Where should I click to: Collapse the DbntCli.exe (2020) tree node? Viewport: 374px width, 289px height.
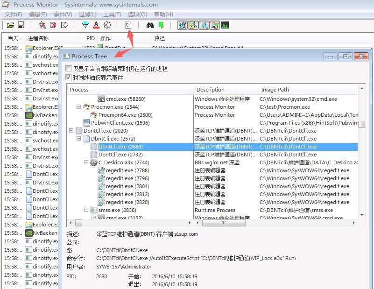71,131
